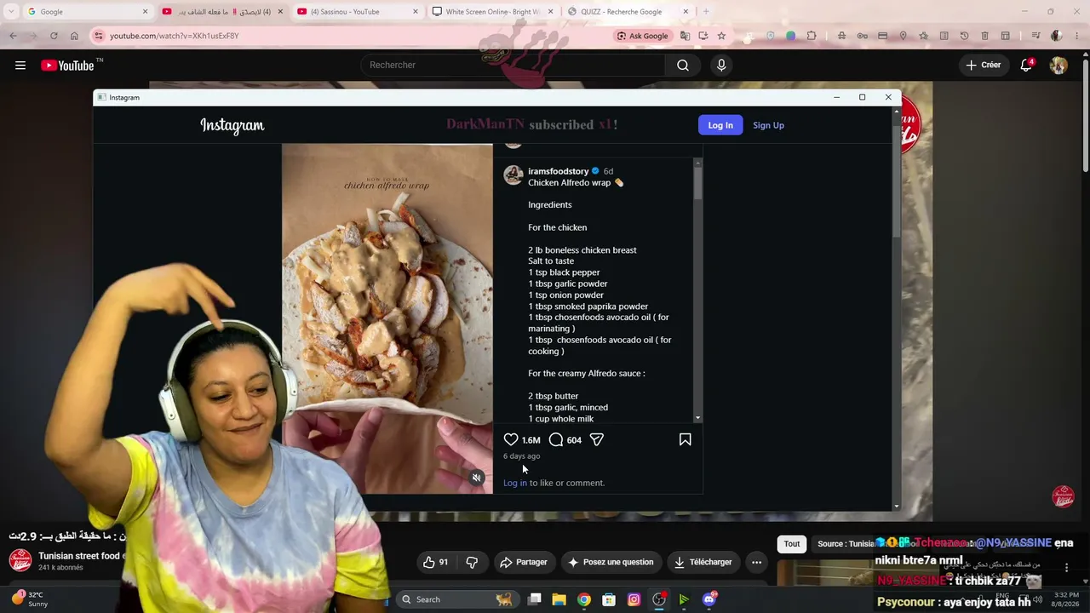Viewport: 1090px width, 613px height.
Task: Open the browser home page
Action: click(74, 36)
